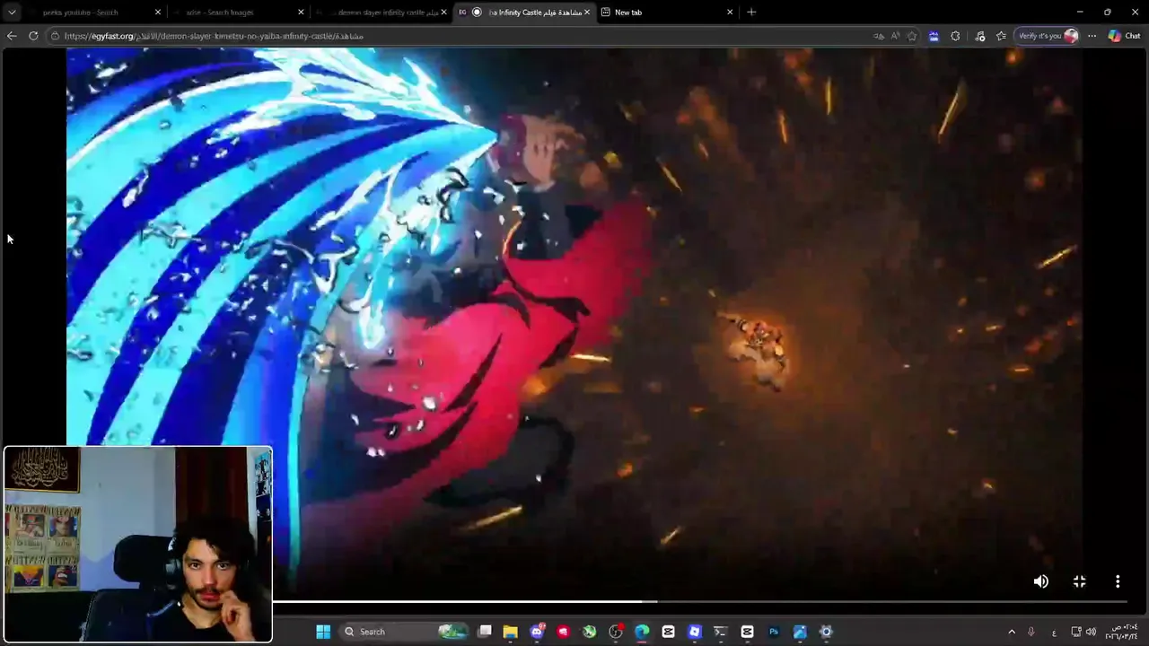The image size is (1149, 646).
Task: Mute the video with the speaker icon
Action: coord(1040,581)
